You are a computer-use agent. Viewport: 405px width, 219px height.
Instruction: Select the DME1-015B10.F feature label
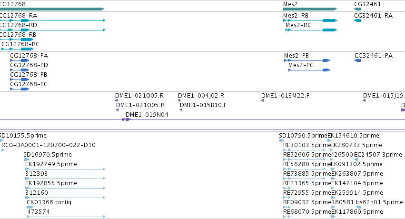tap(203, 105)
